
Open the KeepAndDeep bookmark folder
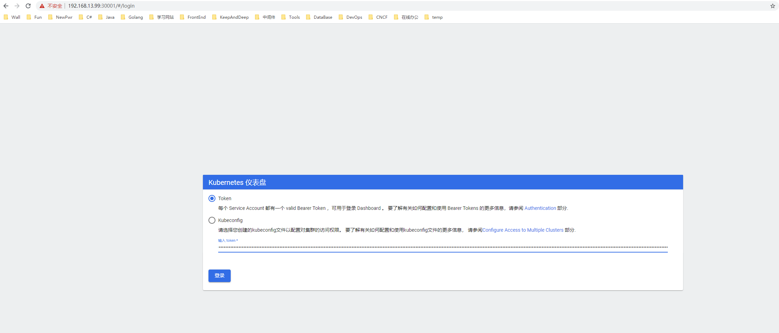click(x=230, y=17)
